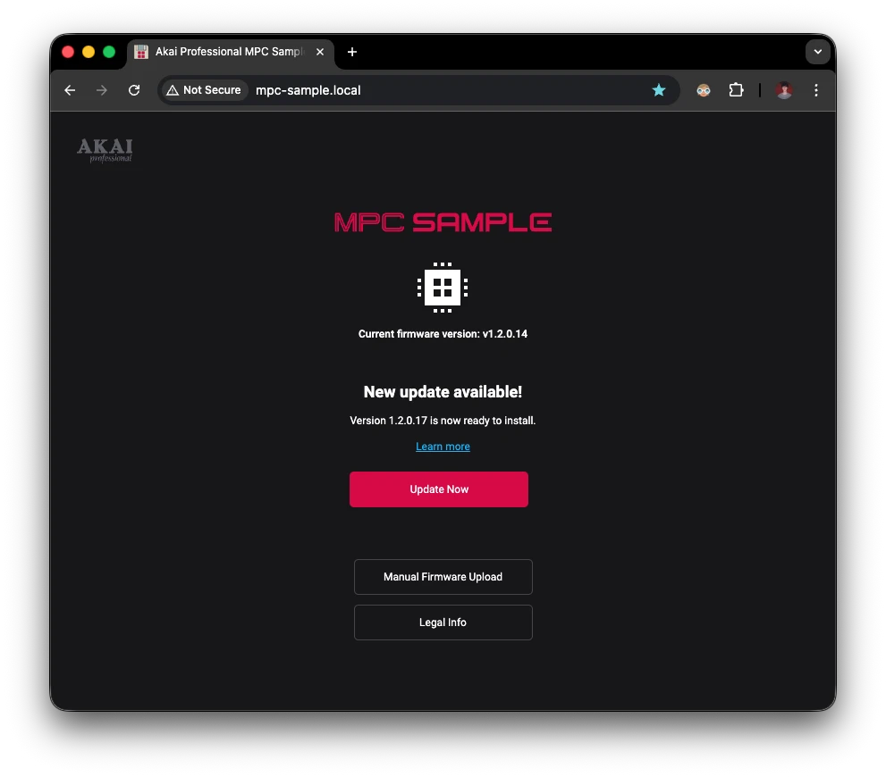Close the Akai Professional MPC tab
The image size is (886, 777).
point(320,52)
